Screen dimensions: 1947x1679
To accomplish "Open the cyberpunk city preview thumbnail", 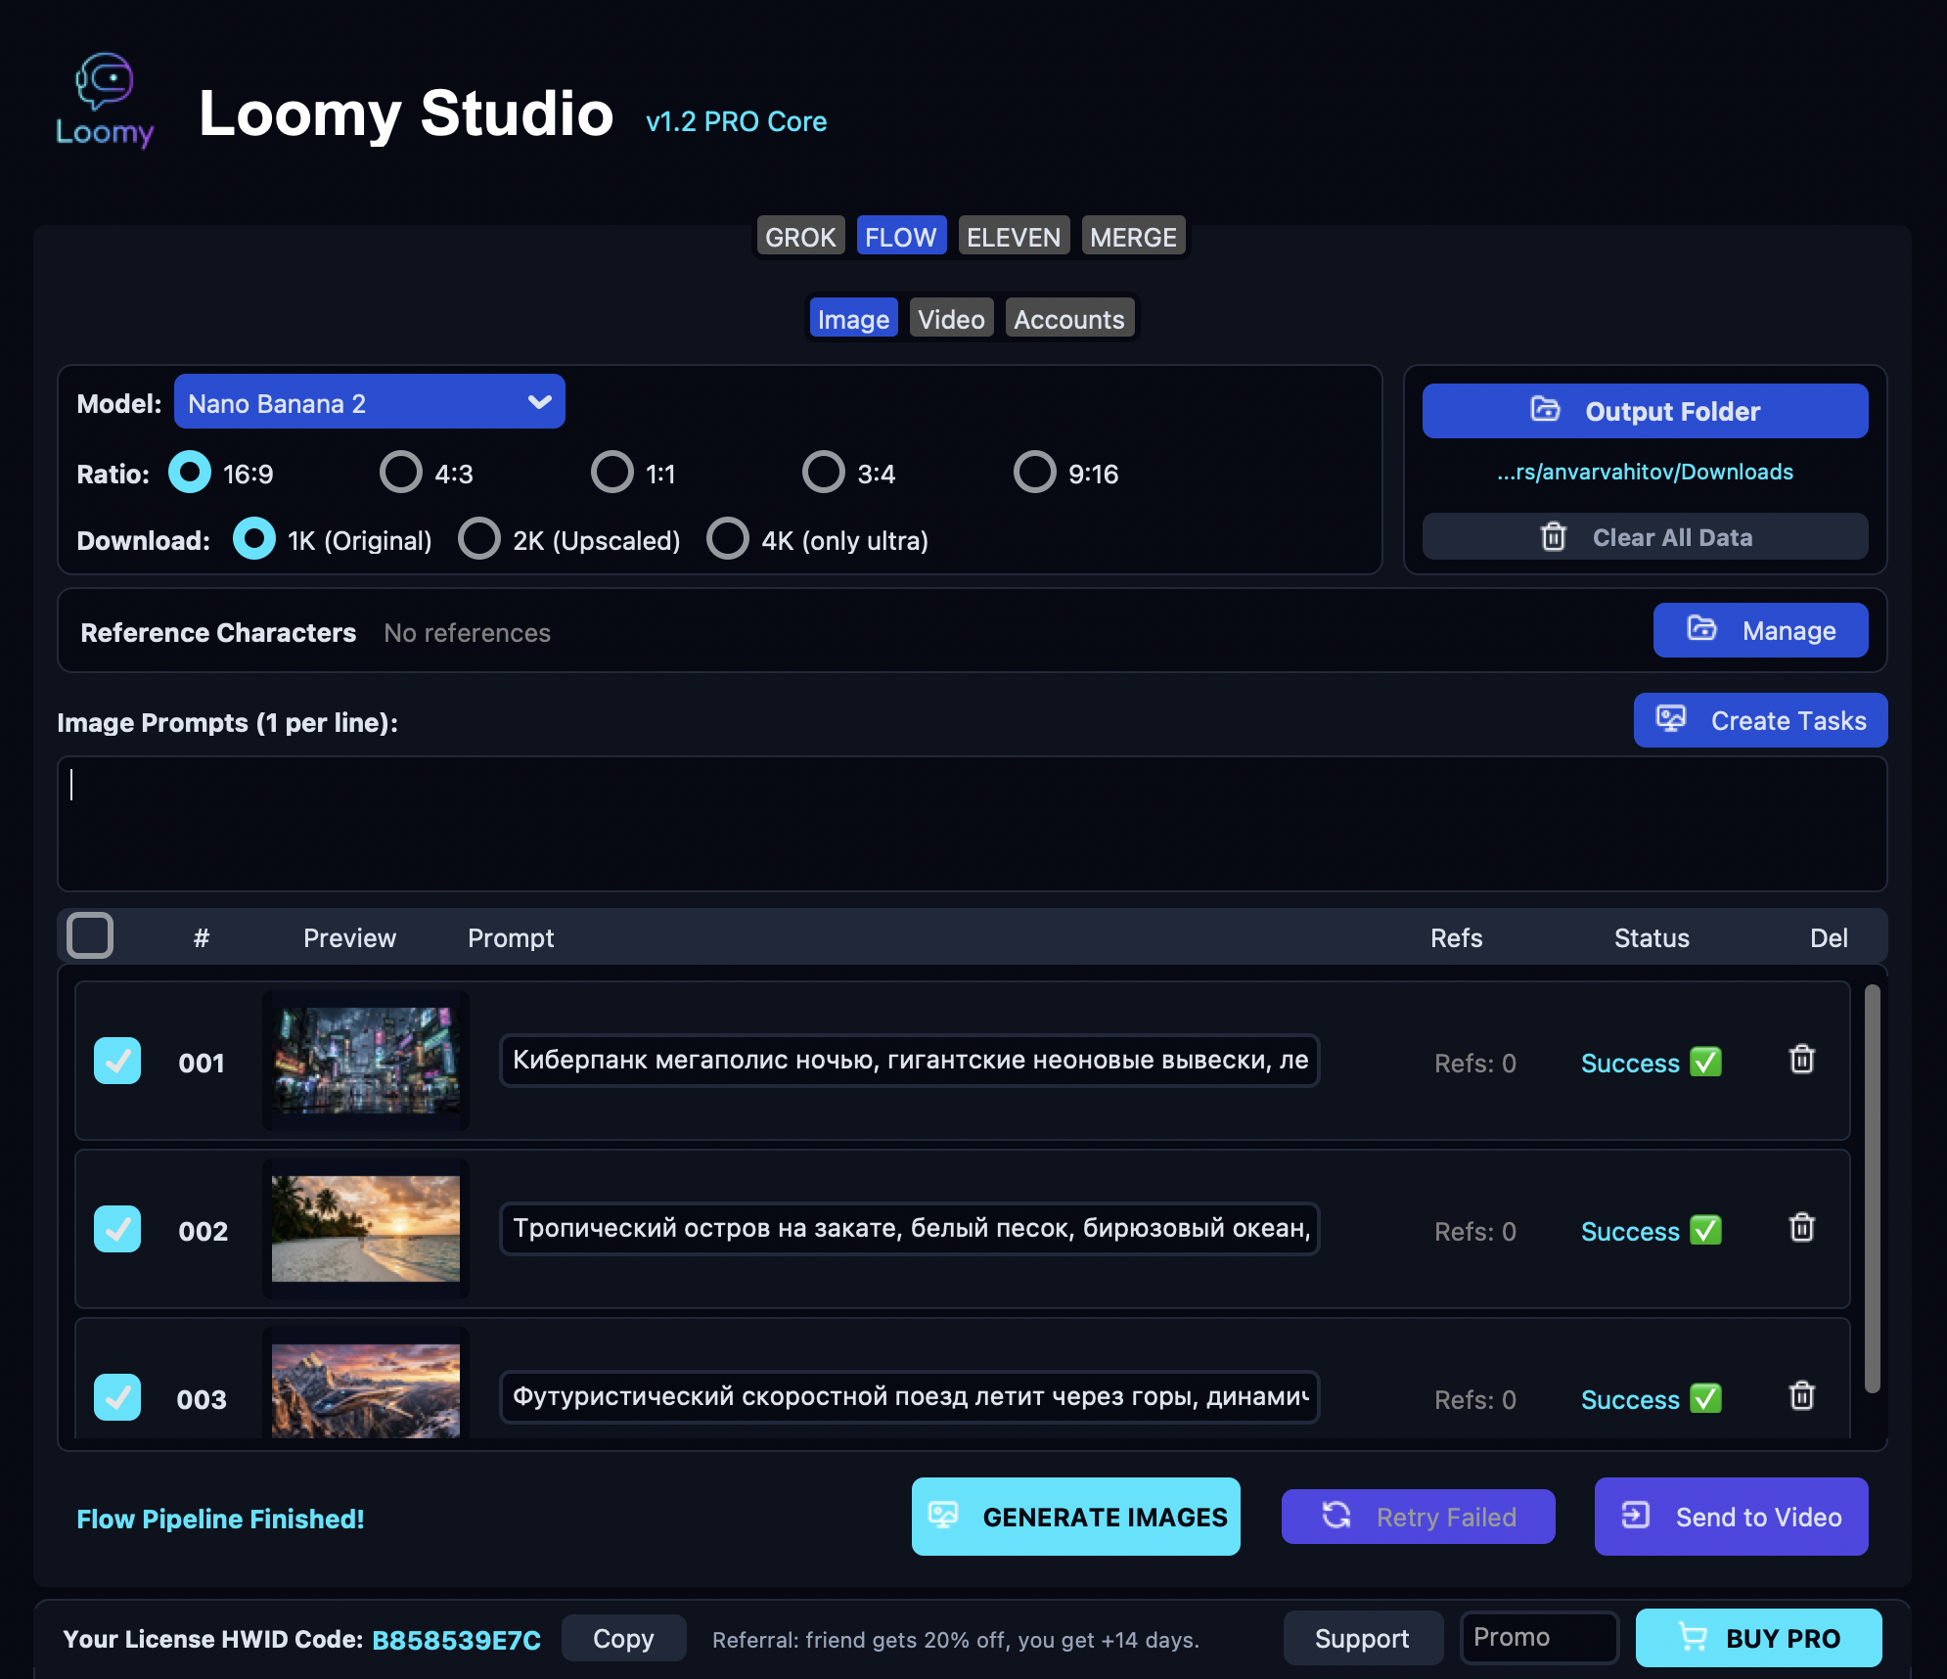I will click(365, 1061).
